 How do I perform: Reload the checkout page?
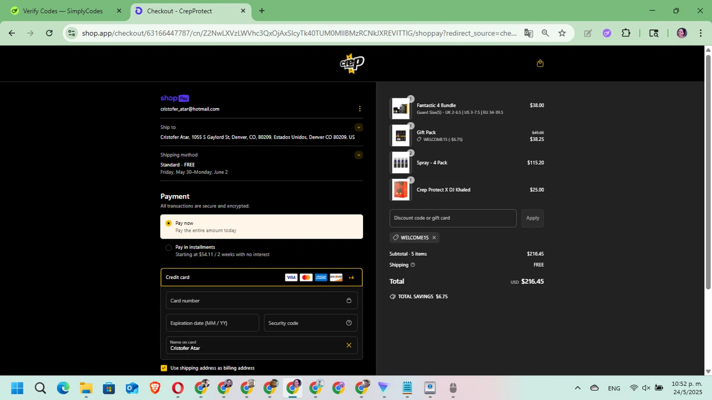[x=49, y=33]
